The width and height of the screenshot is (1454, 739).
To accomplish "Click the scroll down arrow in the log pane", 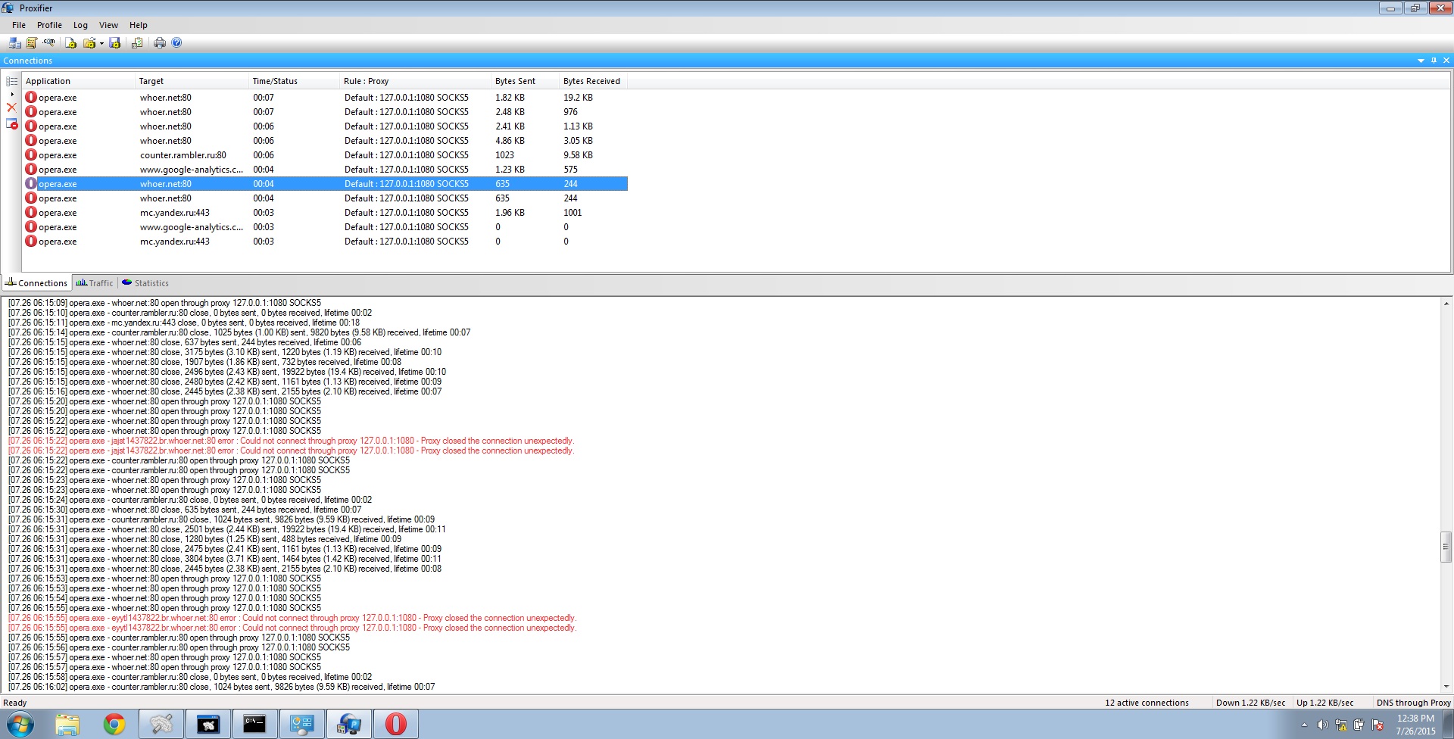I will pyautogui.click(x=1446, y=687).
